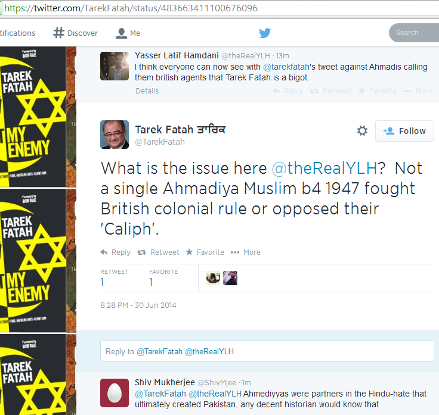Favorite Yasser Latif Hamdani's tweet

378,91
